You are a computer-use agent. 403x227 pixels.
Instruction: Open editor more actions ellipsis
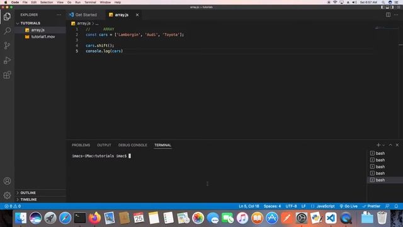[x=396, y=15]
